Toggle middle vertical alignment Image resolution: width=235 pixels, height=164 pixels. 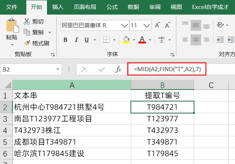pyautogui.click(x=196, y=25)
